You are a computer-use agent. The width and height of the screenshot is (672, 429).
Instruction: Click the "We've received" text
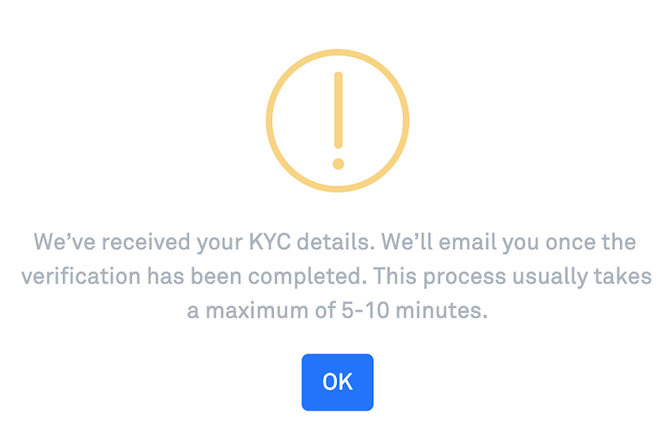[113, 243]
